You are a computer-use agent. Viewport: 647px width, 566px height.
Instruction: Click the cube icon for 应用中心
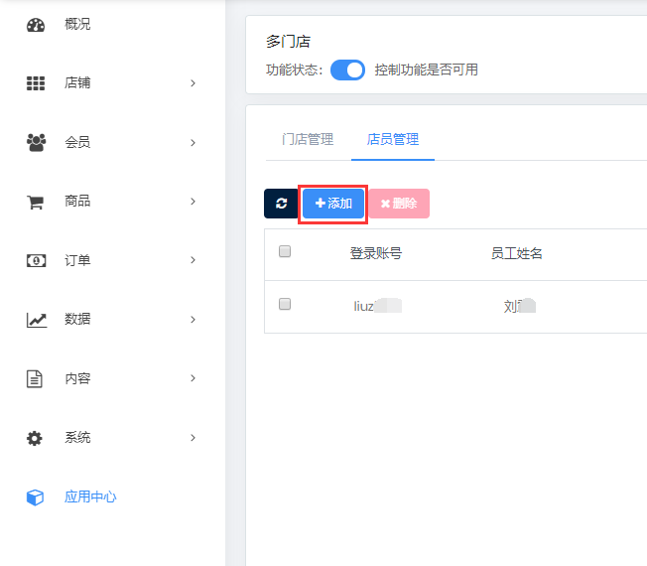36,496
